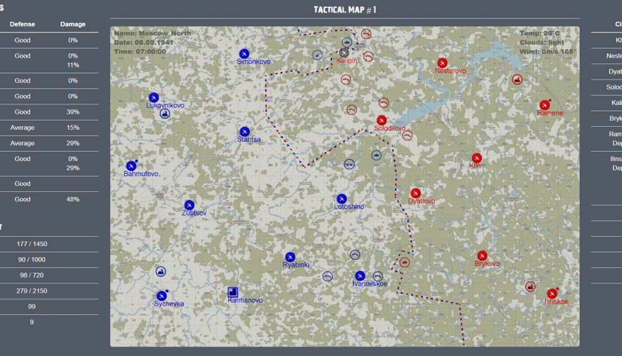Click the '279 / 2150' total
Screen dimensions: 622x356
[x=32, y=291]
